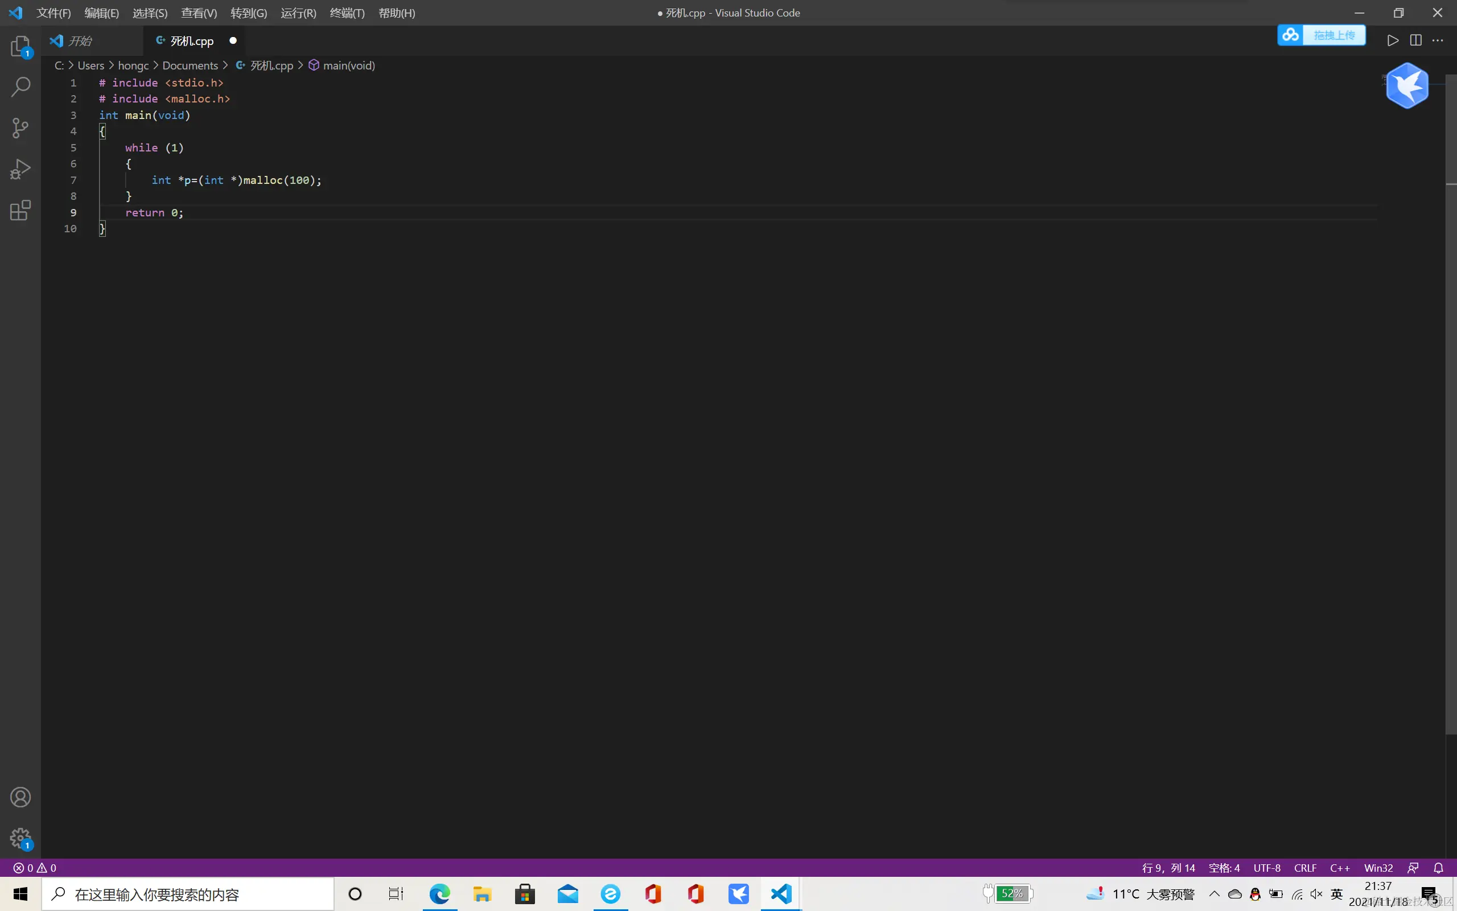Change language mode from C++
The height and width of the screenshot is (911, 1457).
(x=1340, y=868)
